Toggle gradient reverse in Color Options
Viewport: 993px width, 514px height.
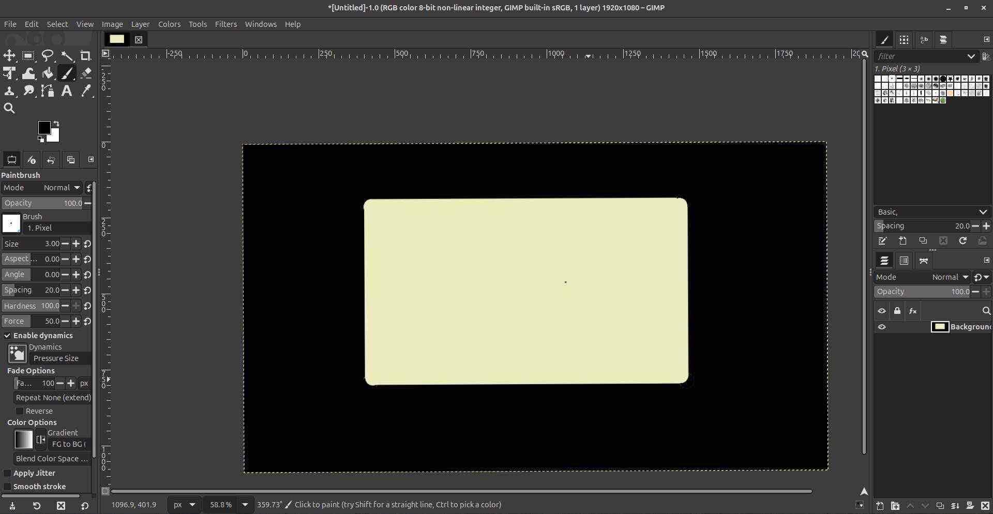pyautogui.click(x=41, y=440)
